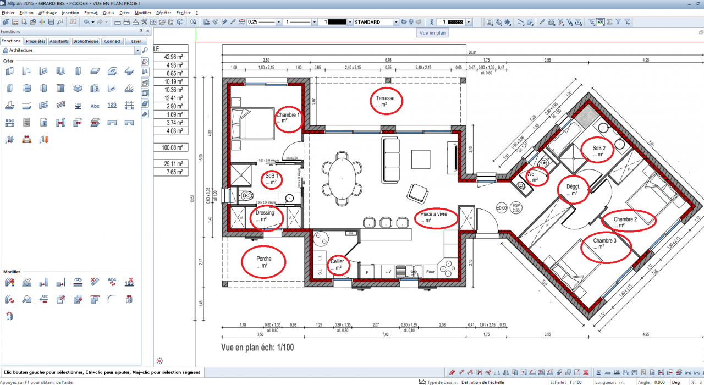Switch to the Assistants tab
This screenshot has height=385, width=704.
(59, 41)
